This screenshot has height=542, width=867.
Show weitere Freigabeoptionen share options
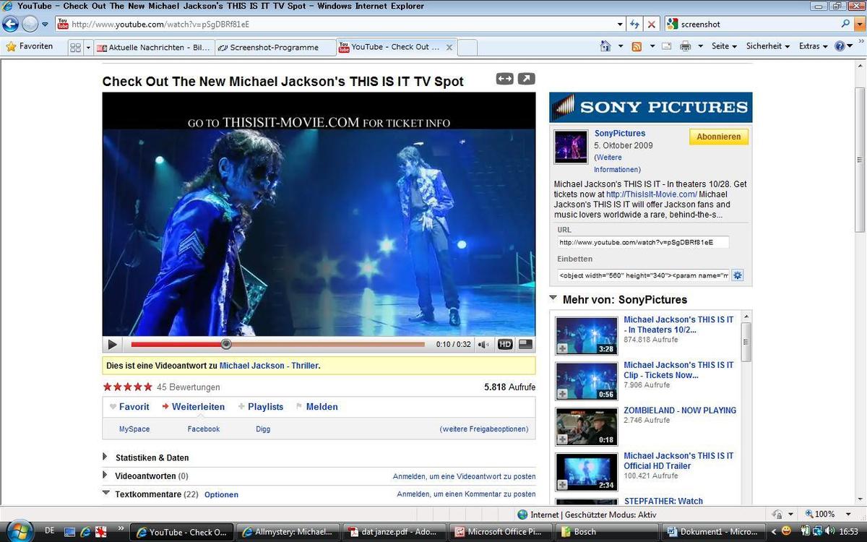(484, 429)
